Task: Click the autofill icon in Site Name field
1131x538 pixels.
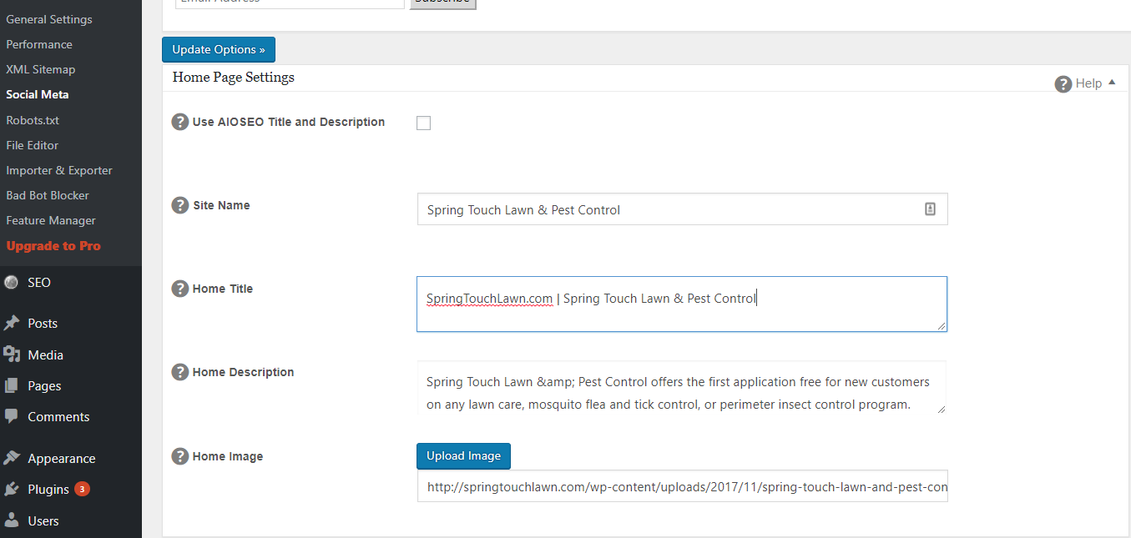Action: [930, 209]
